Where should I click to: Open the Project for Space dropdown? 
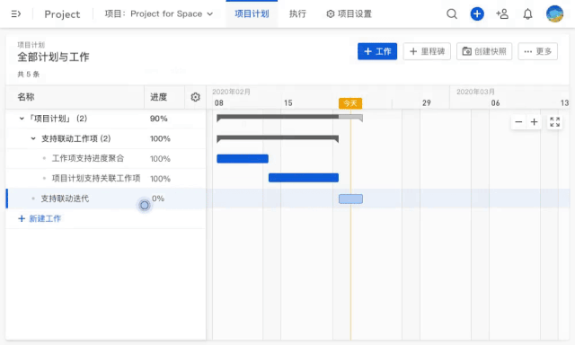tap(158, 14)
